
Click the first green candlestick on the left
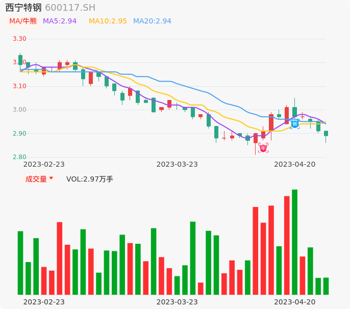(20, 60)
